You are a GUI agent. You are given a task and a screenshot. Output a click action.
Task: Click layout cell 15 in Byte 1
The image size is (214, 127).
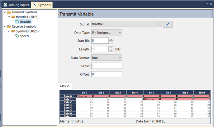[84, 99]
